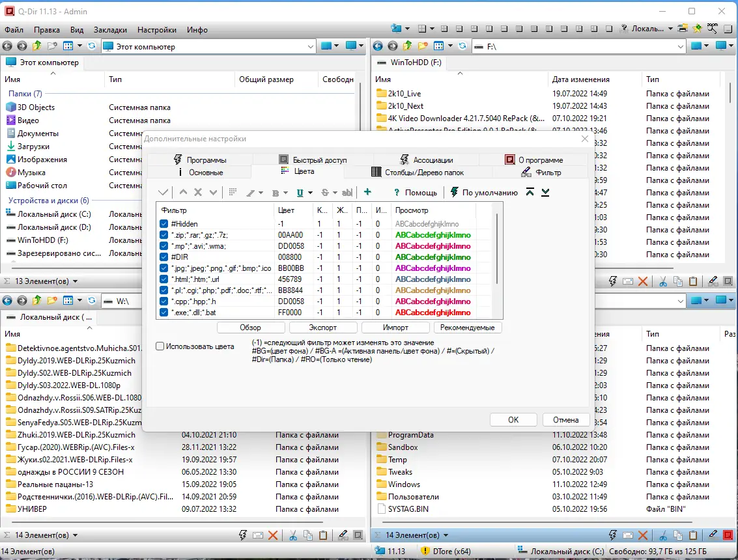Click the Рекомендуемые button
The height and width of the screenshot is (560, 738).
468,328
